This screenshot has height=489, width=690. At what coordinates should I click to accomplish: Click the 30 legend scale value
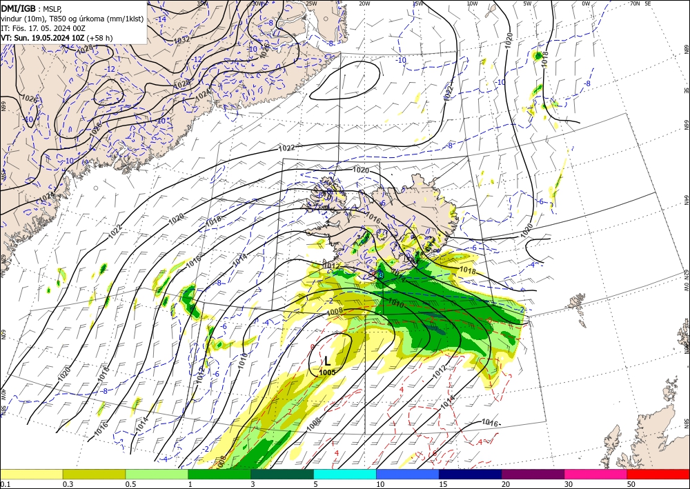[569, 484]
